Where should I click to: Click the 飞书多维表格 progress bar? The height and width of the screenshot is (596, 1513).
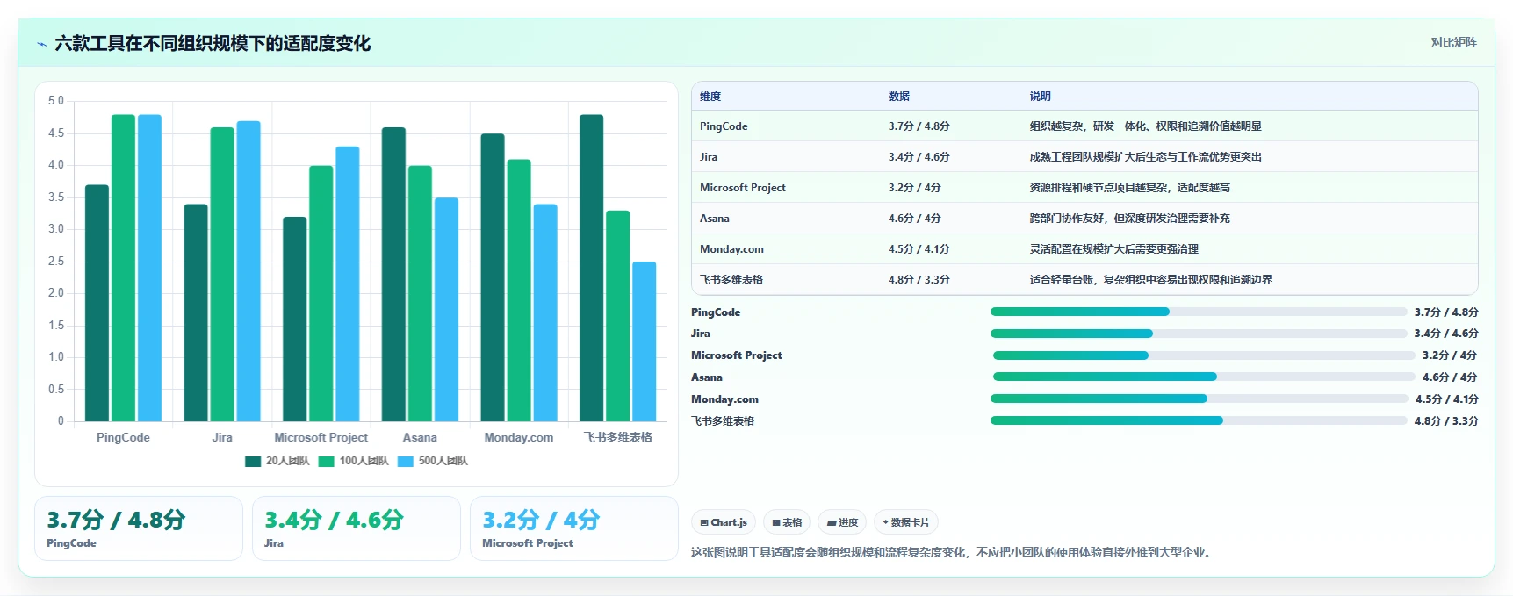tap(1199, 420)
